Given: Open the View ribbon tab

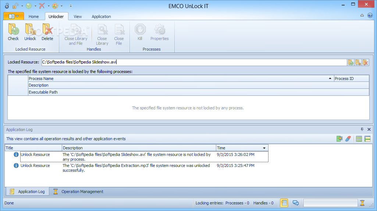Looking at the screenshot, I should click(x=78, y=17).
